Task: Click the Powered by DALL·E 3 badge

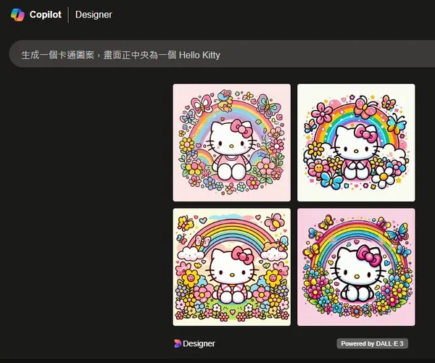Action: [x=373, y=343]
